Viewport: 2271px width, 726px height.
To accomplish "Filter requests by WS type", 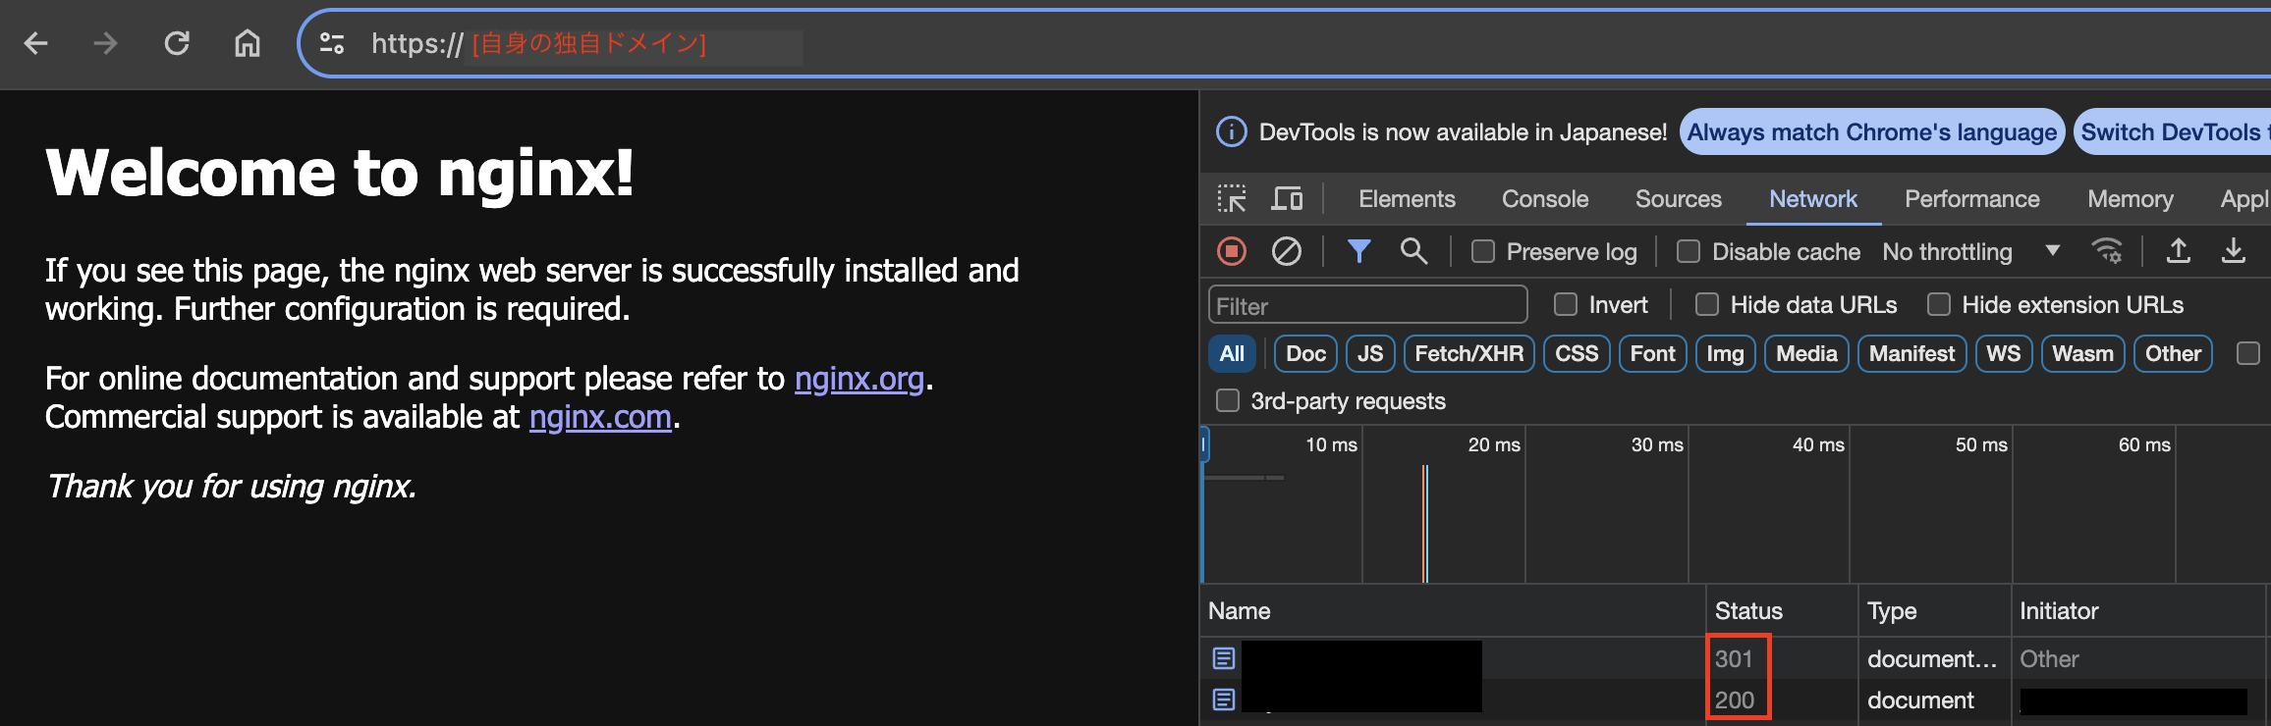I will [2003, 353].
